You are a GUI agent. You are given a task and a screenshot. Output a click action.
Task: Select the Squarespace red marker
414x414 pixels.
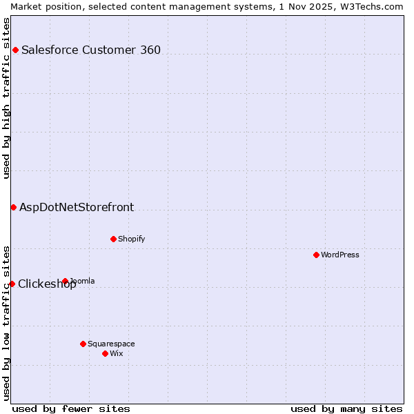click(83, 344)
